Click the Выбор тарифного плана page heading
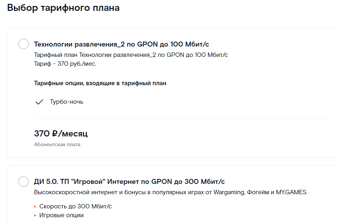This screenshot has width=338, height=224. 63,8
